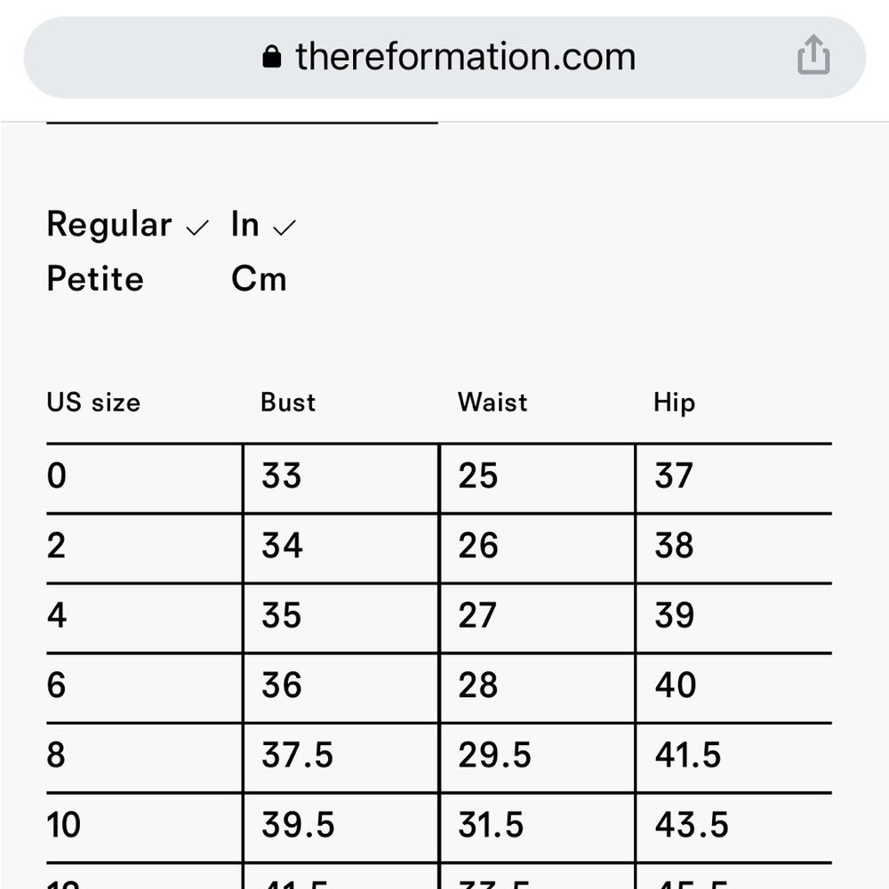This screenshot has height=889, width=889.
Task: Click the padlock security icon
Action: pyautogui.click(x=271, y=57)
